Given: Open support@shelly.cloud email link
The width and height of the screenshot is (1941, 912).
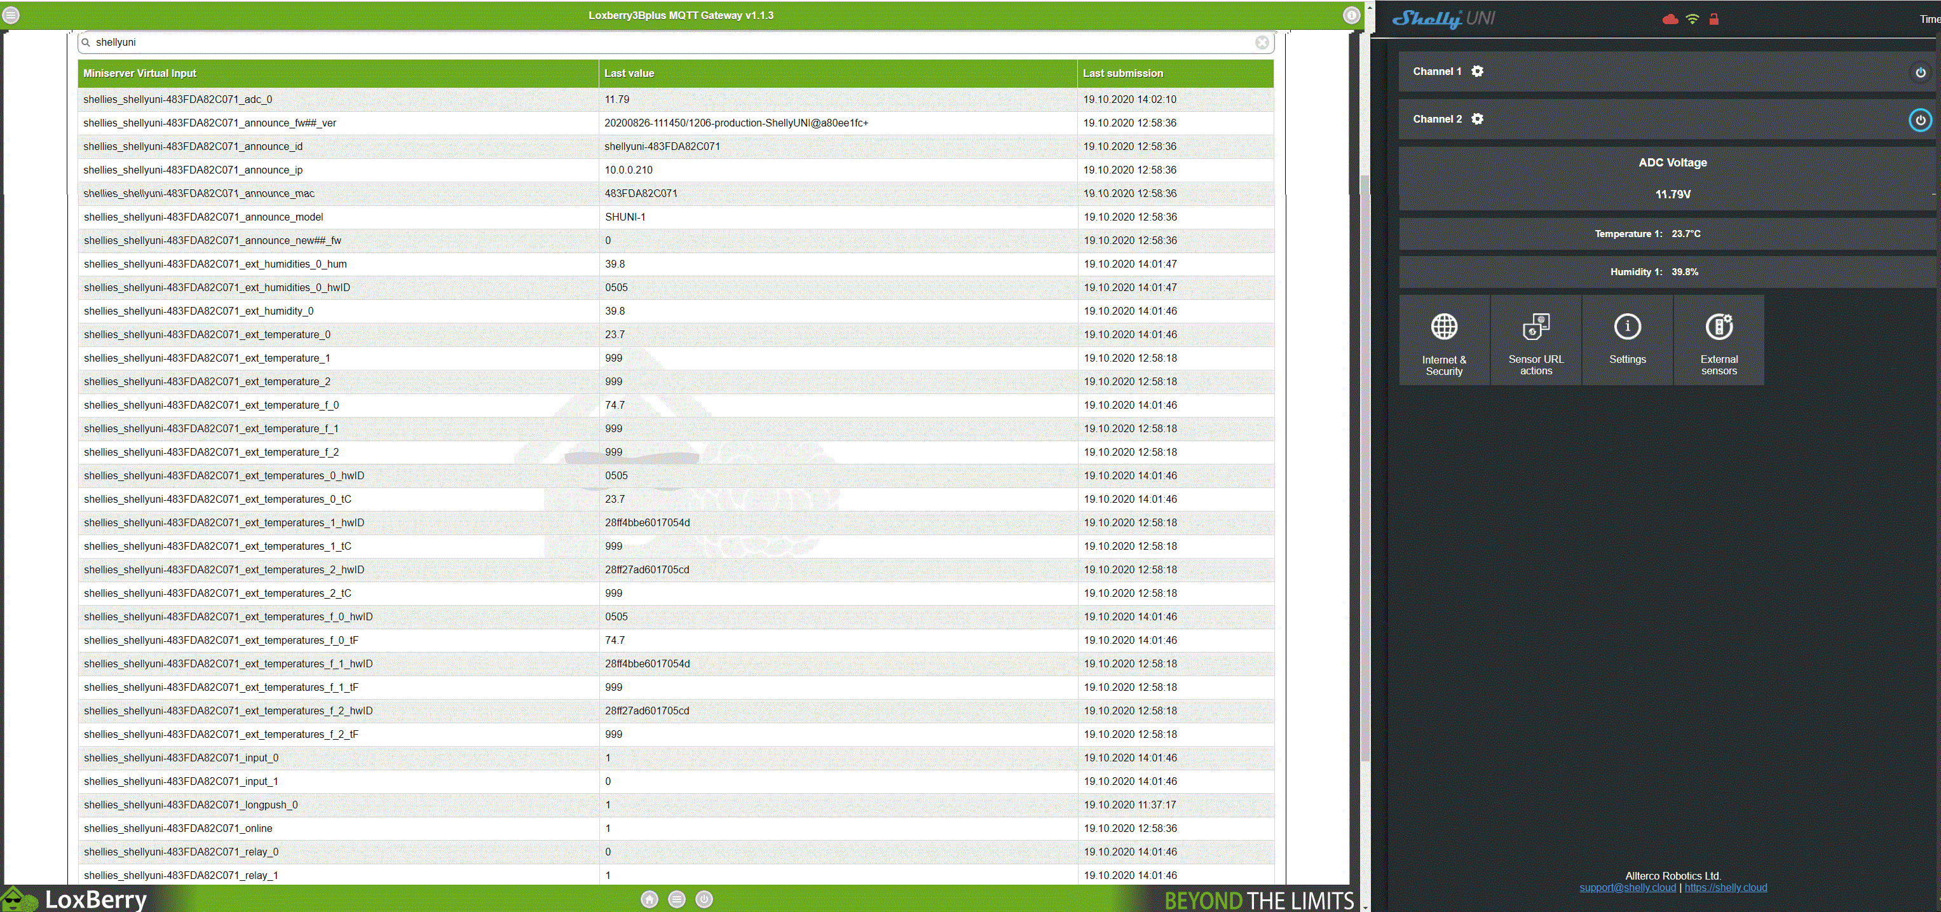Looking at the screenshot, I should [1628, 887].
